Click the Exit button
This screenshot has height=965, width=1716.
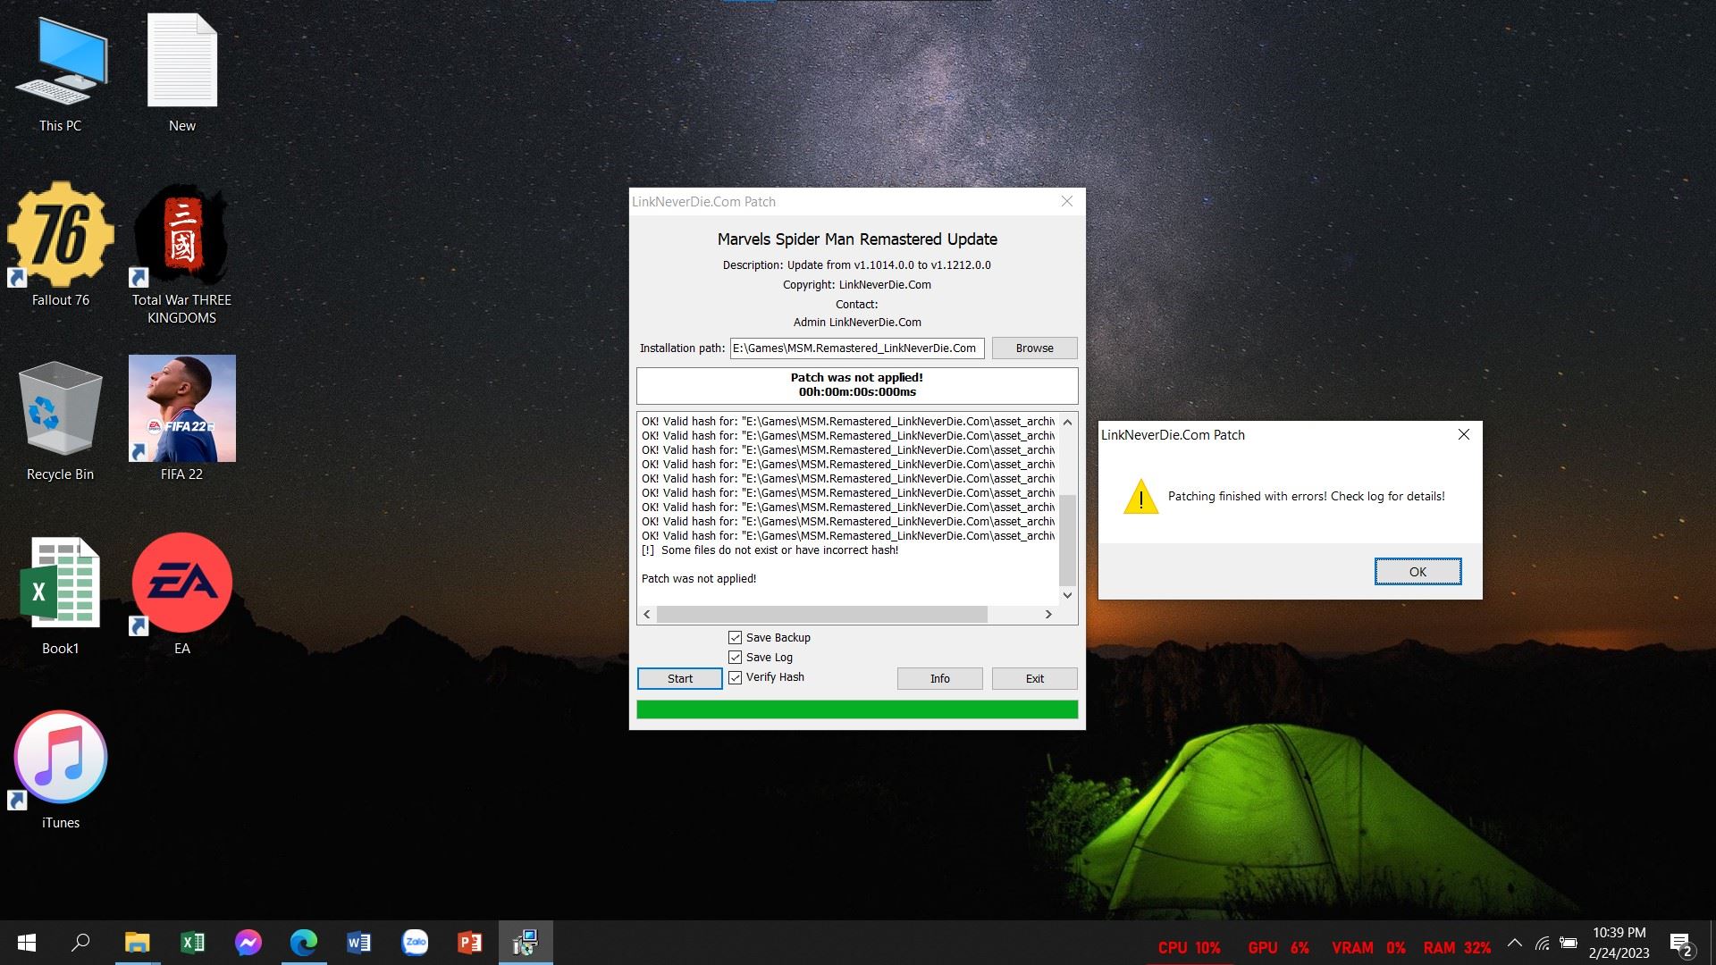coord(1035,679)
